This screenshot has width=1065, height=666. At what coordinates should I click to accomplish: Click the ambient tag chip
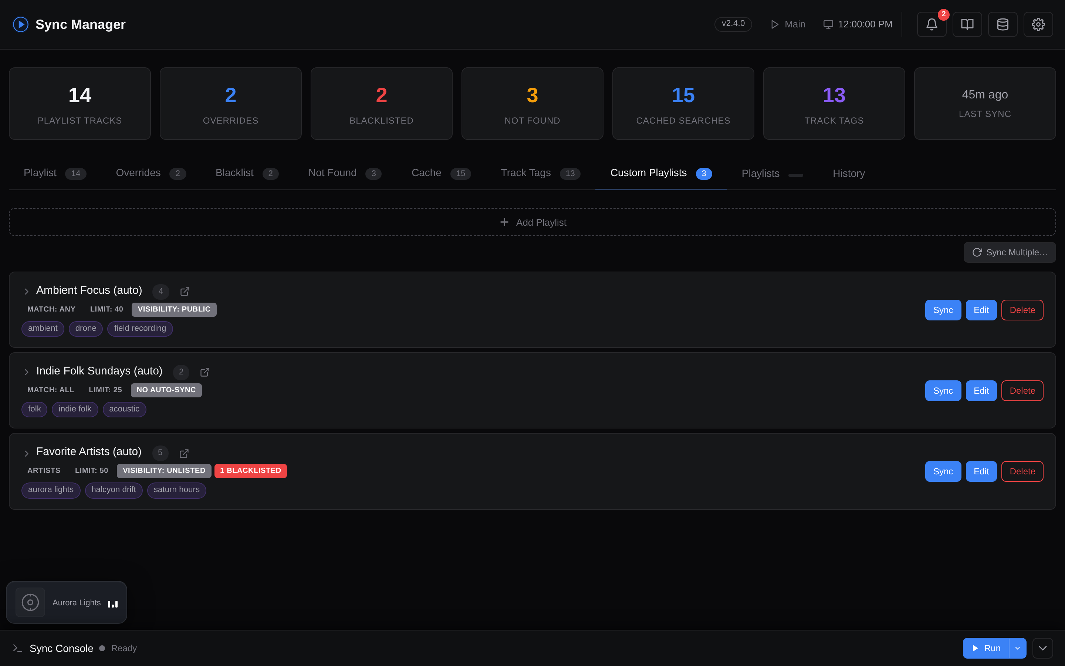point(43,329)
